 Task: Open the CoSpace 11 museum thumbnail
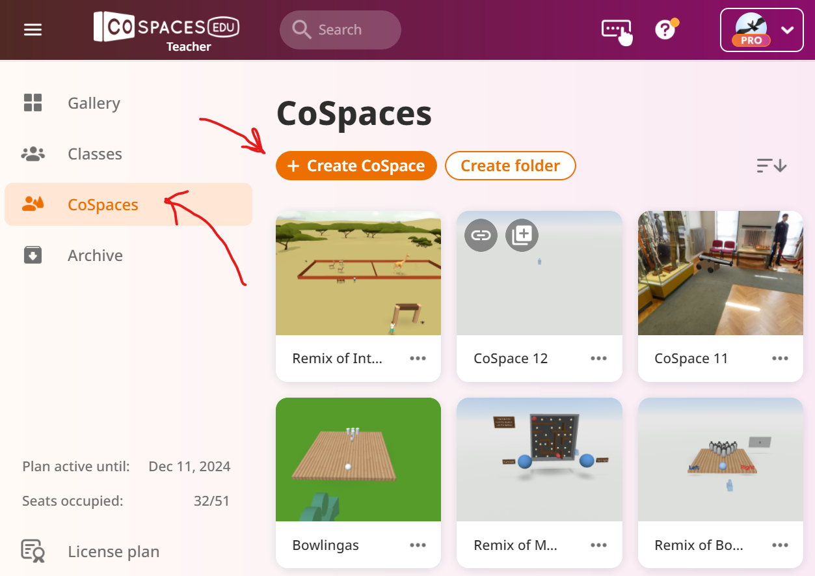point(721,273)
